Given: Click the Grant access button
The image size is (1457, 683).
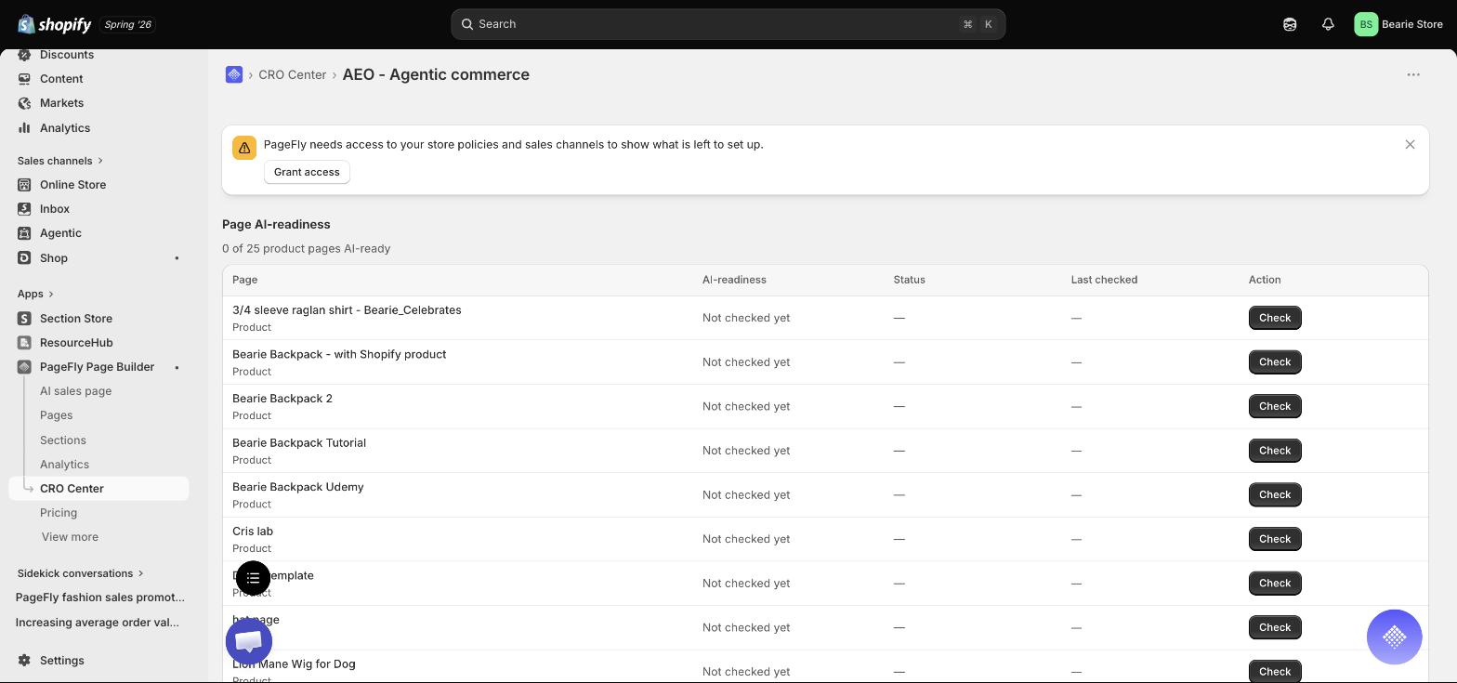Looking at the screenshot, I should click(x=307, y=172).
